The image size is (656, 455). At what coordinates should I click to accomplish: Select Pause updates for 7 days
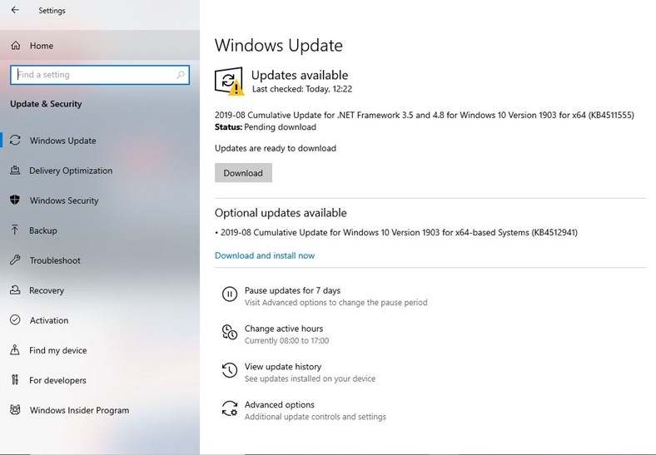(292, 290)
